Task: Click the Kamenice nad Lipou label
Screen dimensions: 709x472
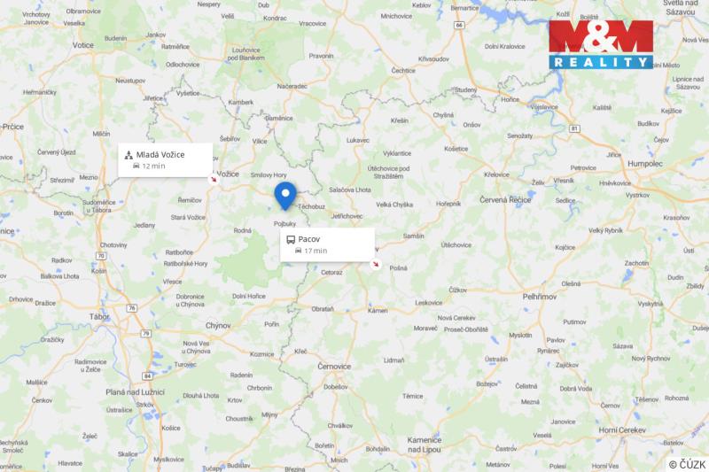Action: pyautogui.click(x=425, y=445)
